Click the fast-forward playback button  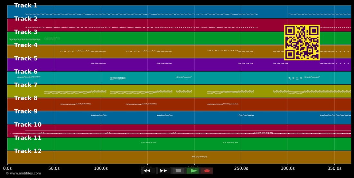(163, 171)
